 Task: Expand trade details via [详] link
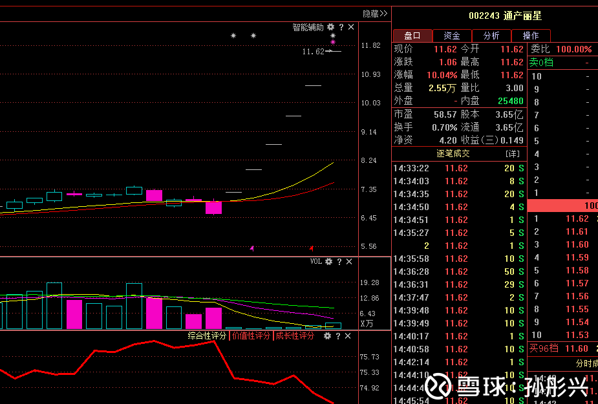512,154
